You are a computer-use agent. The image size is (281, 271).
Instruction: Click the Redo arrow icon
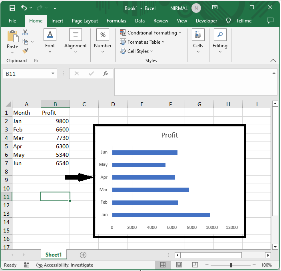[40, 8]
